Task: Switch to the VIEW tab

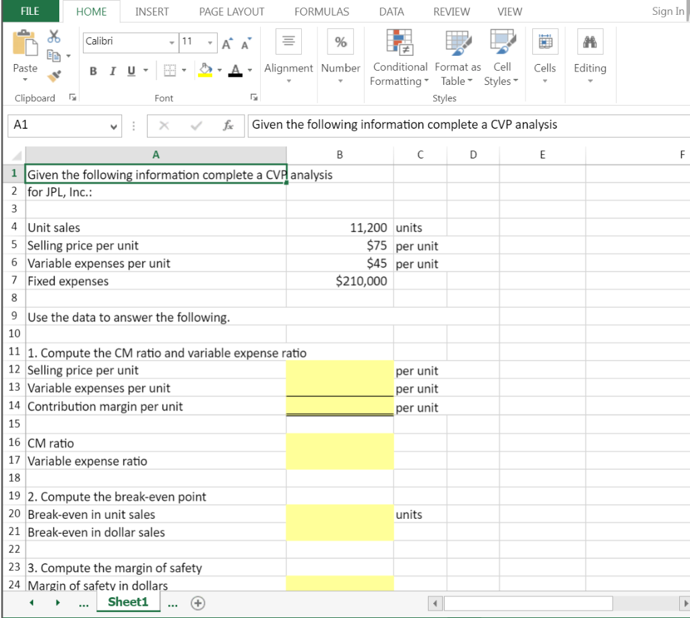Action: pos(509,12)
